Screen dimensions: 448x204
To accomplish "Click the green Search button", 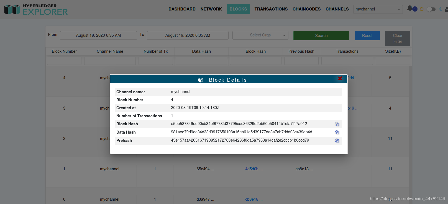I will (x=321, y=36).
